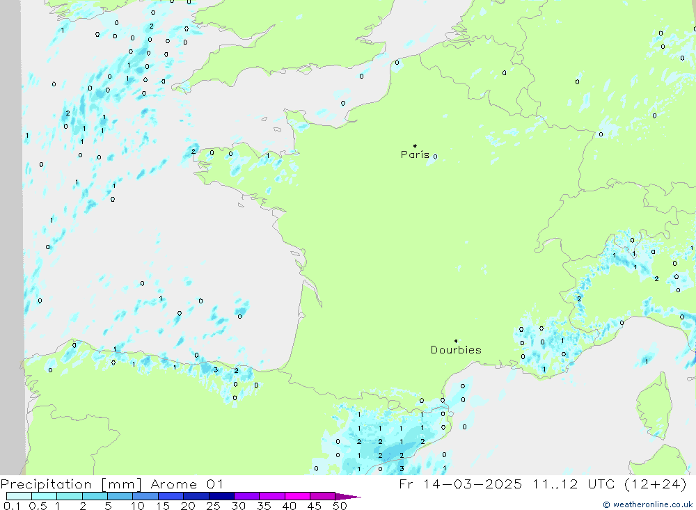Pick the legend swatch between 2 and 5
This screenshot has width=696, height=510.
coord(95,496)
